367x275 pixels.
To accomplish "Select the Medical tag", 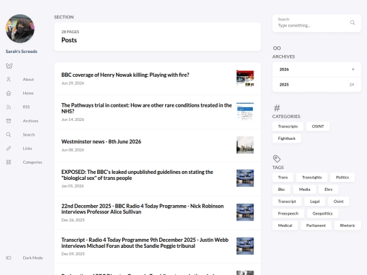I will pyautogui.click(x=285, y=225).
